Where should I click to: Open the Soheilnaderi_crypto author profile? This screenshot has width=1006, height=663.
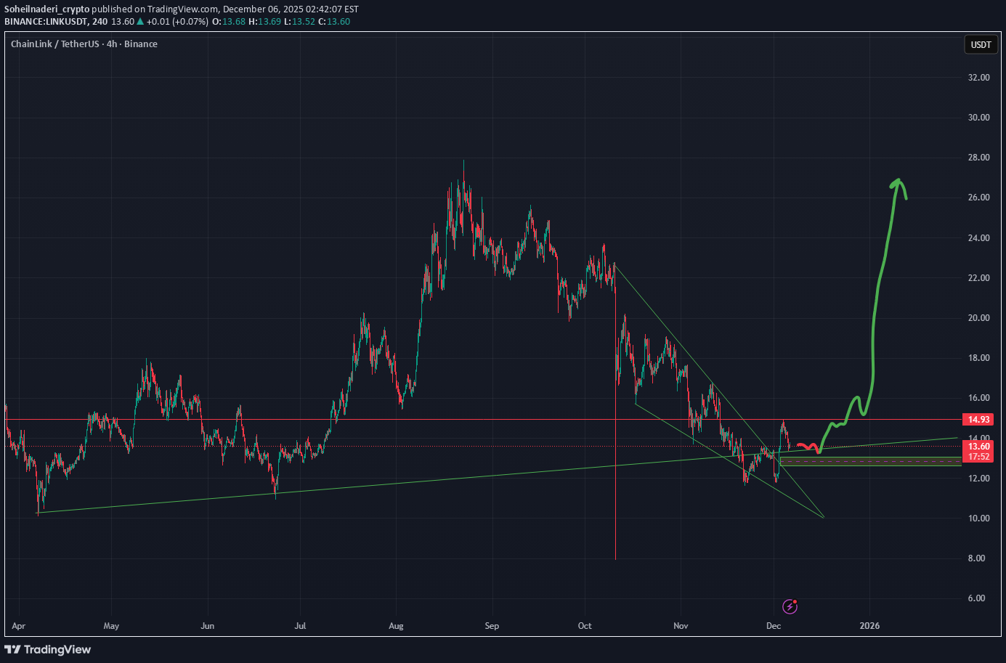[x=46, y=9]
